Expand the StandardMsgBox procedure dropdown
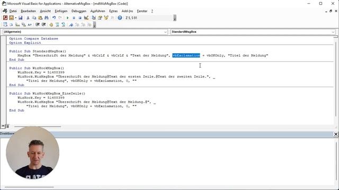Screen dimensions: 339x190 click(x=333, y=32)
